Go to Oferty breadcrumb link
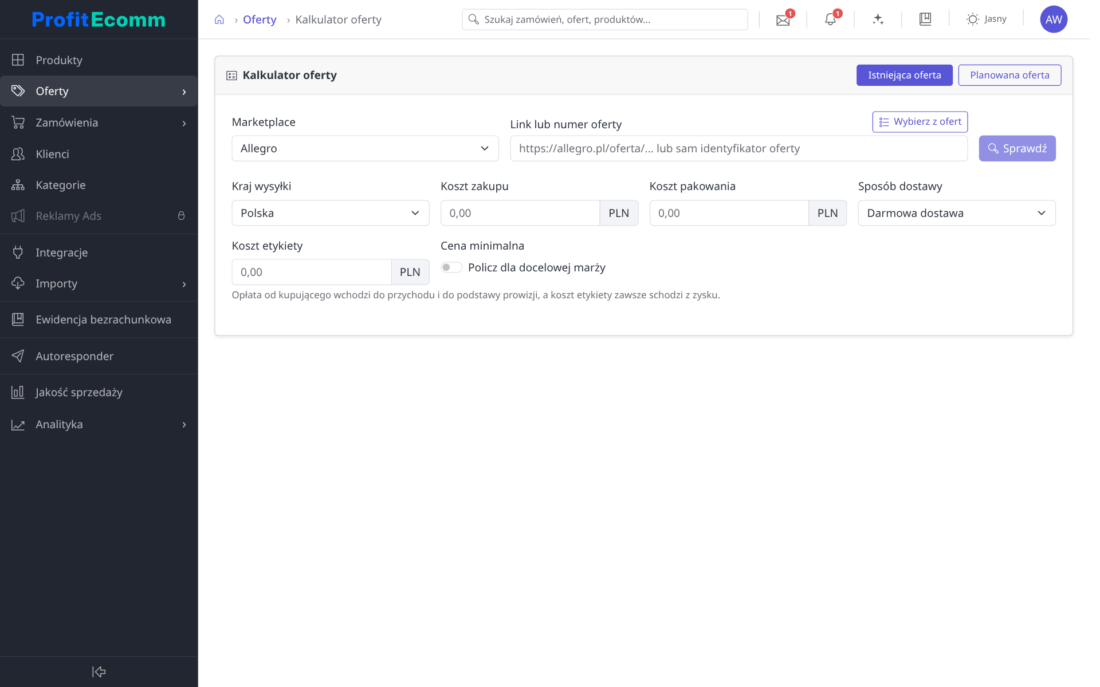The width and height of the screenshot is (1100, 687). pos(260,19)
